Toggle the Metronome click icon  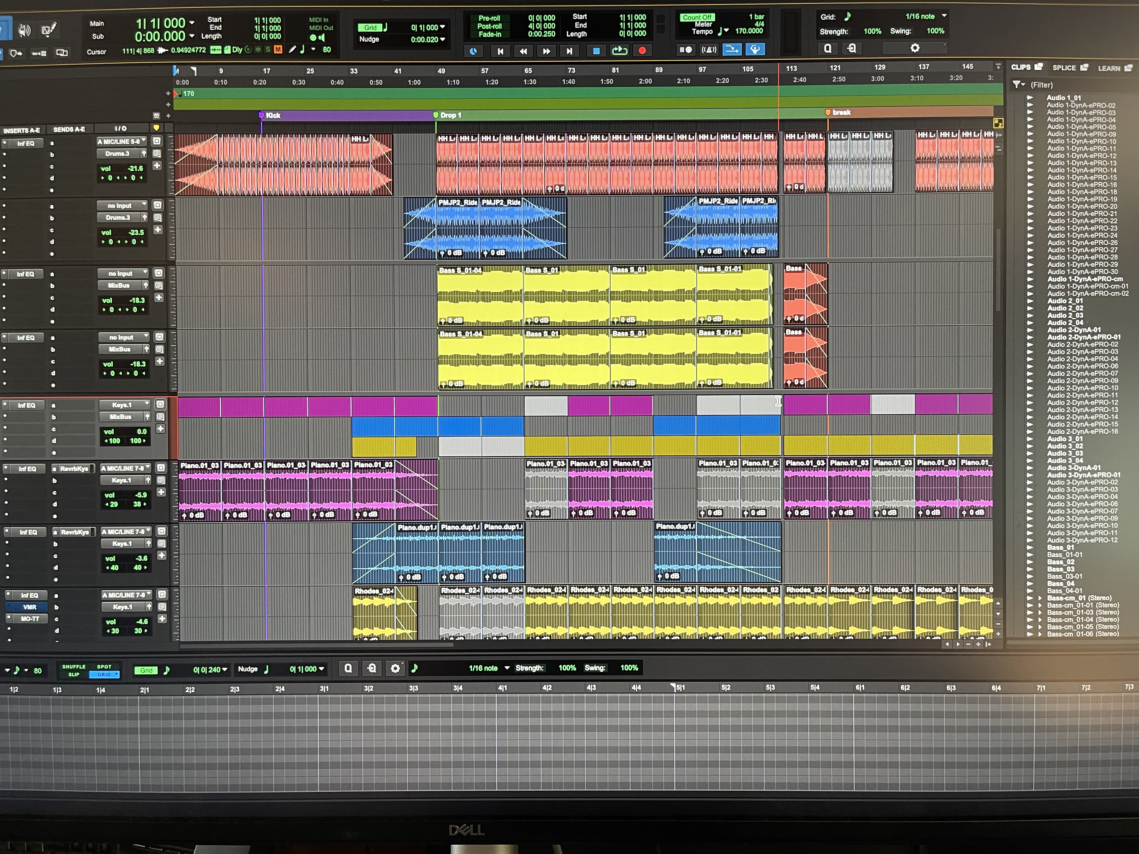(708, 49)
